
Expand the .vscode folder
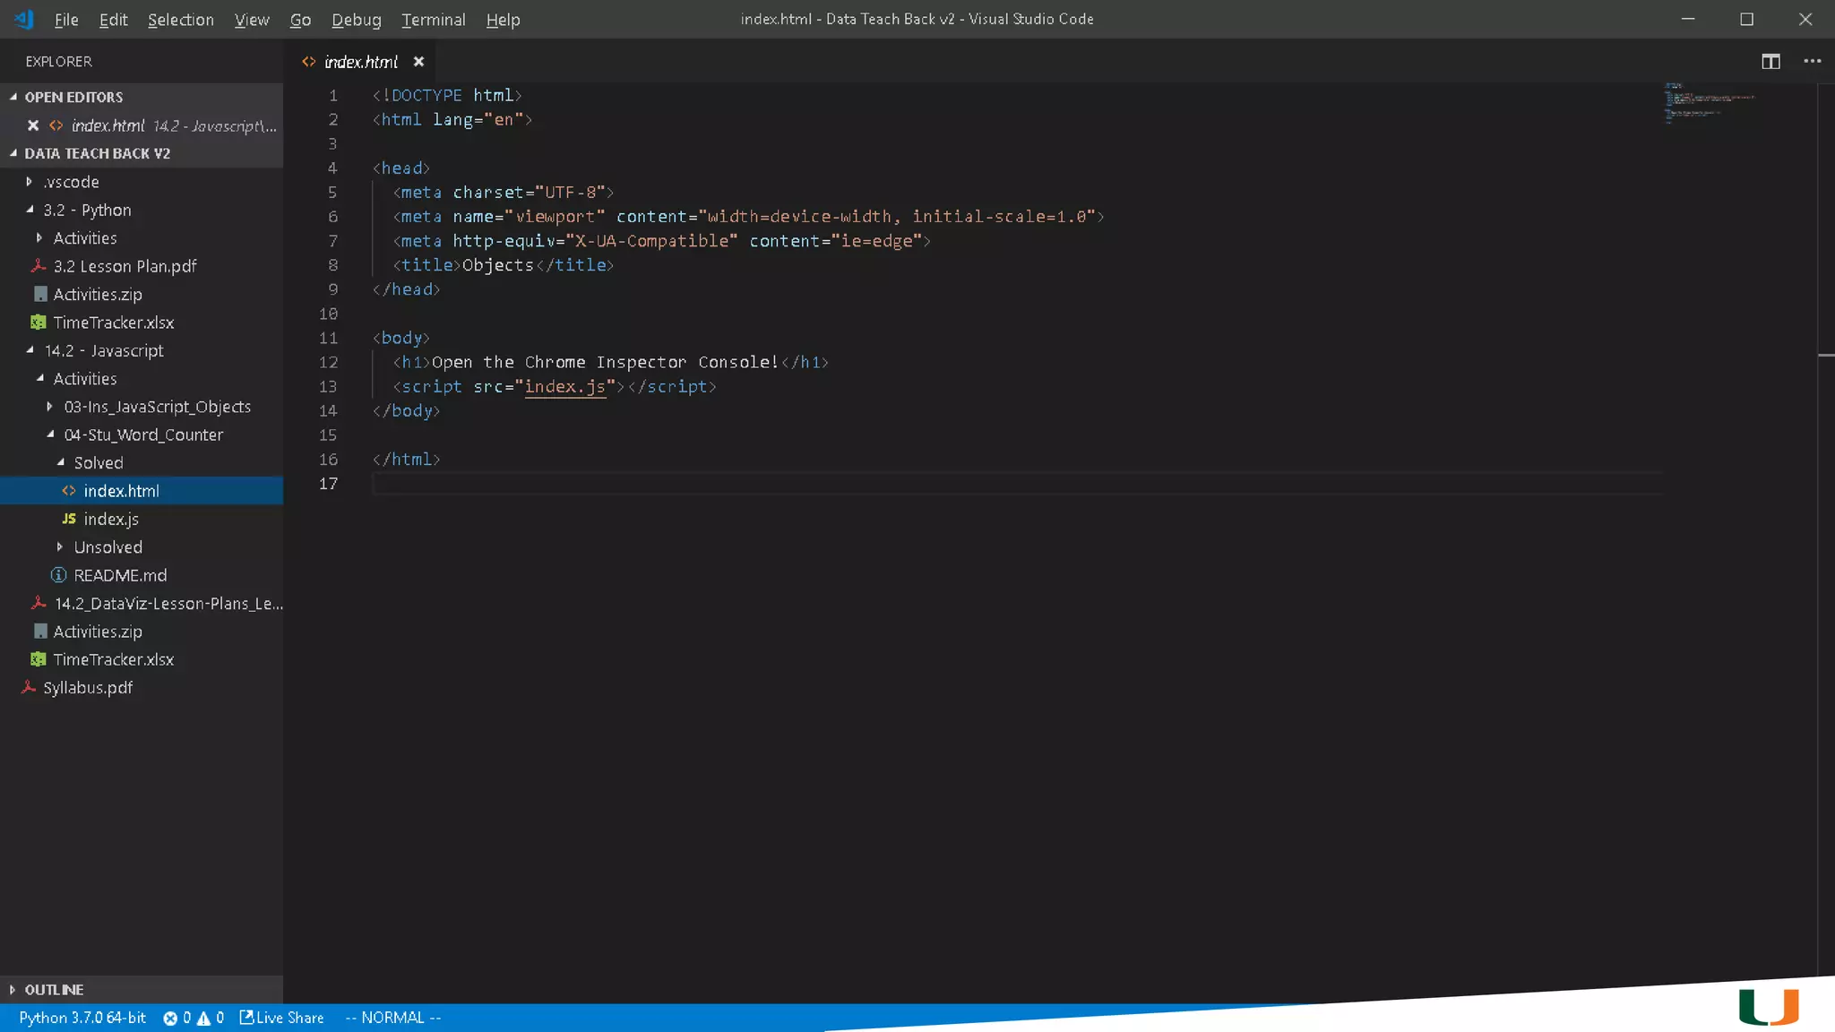point(71,182)
